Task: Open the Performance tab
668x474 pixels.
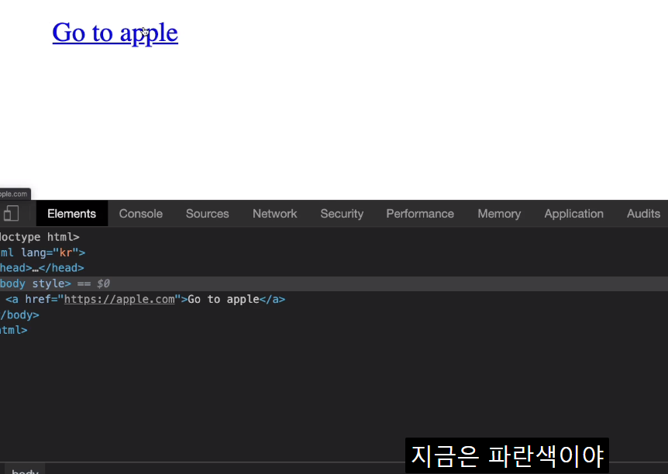Action: tap(420, 213)
